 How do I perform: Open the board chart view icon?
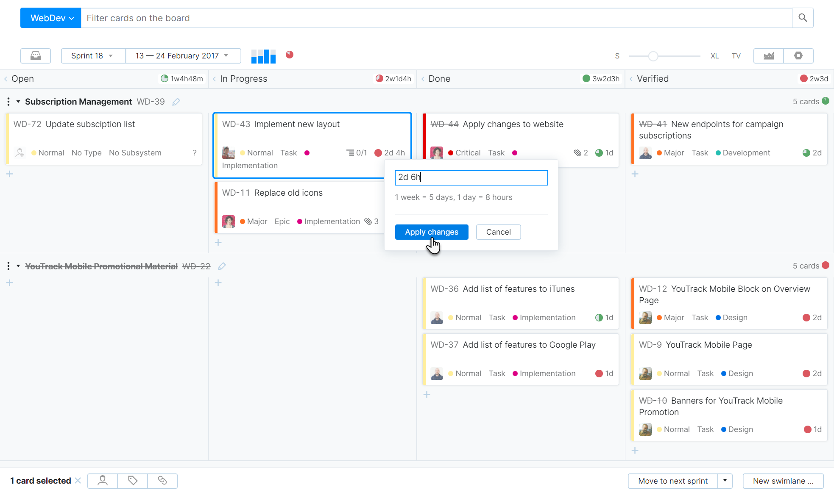[x=768, y=55]
